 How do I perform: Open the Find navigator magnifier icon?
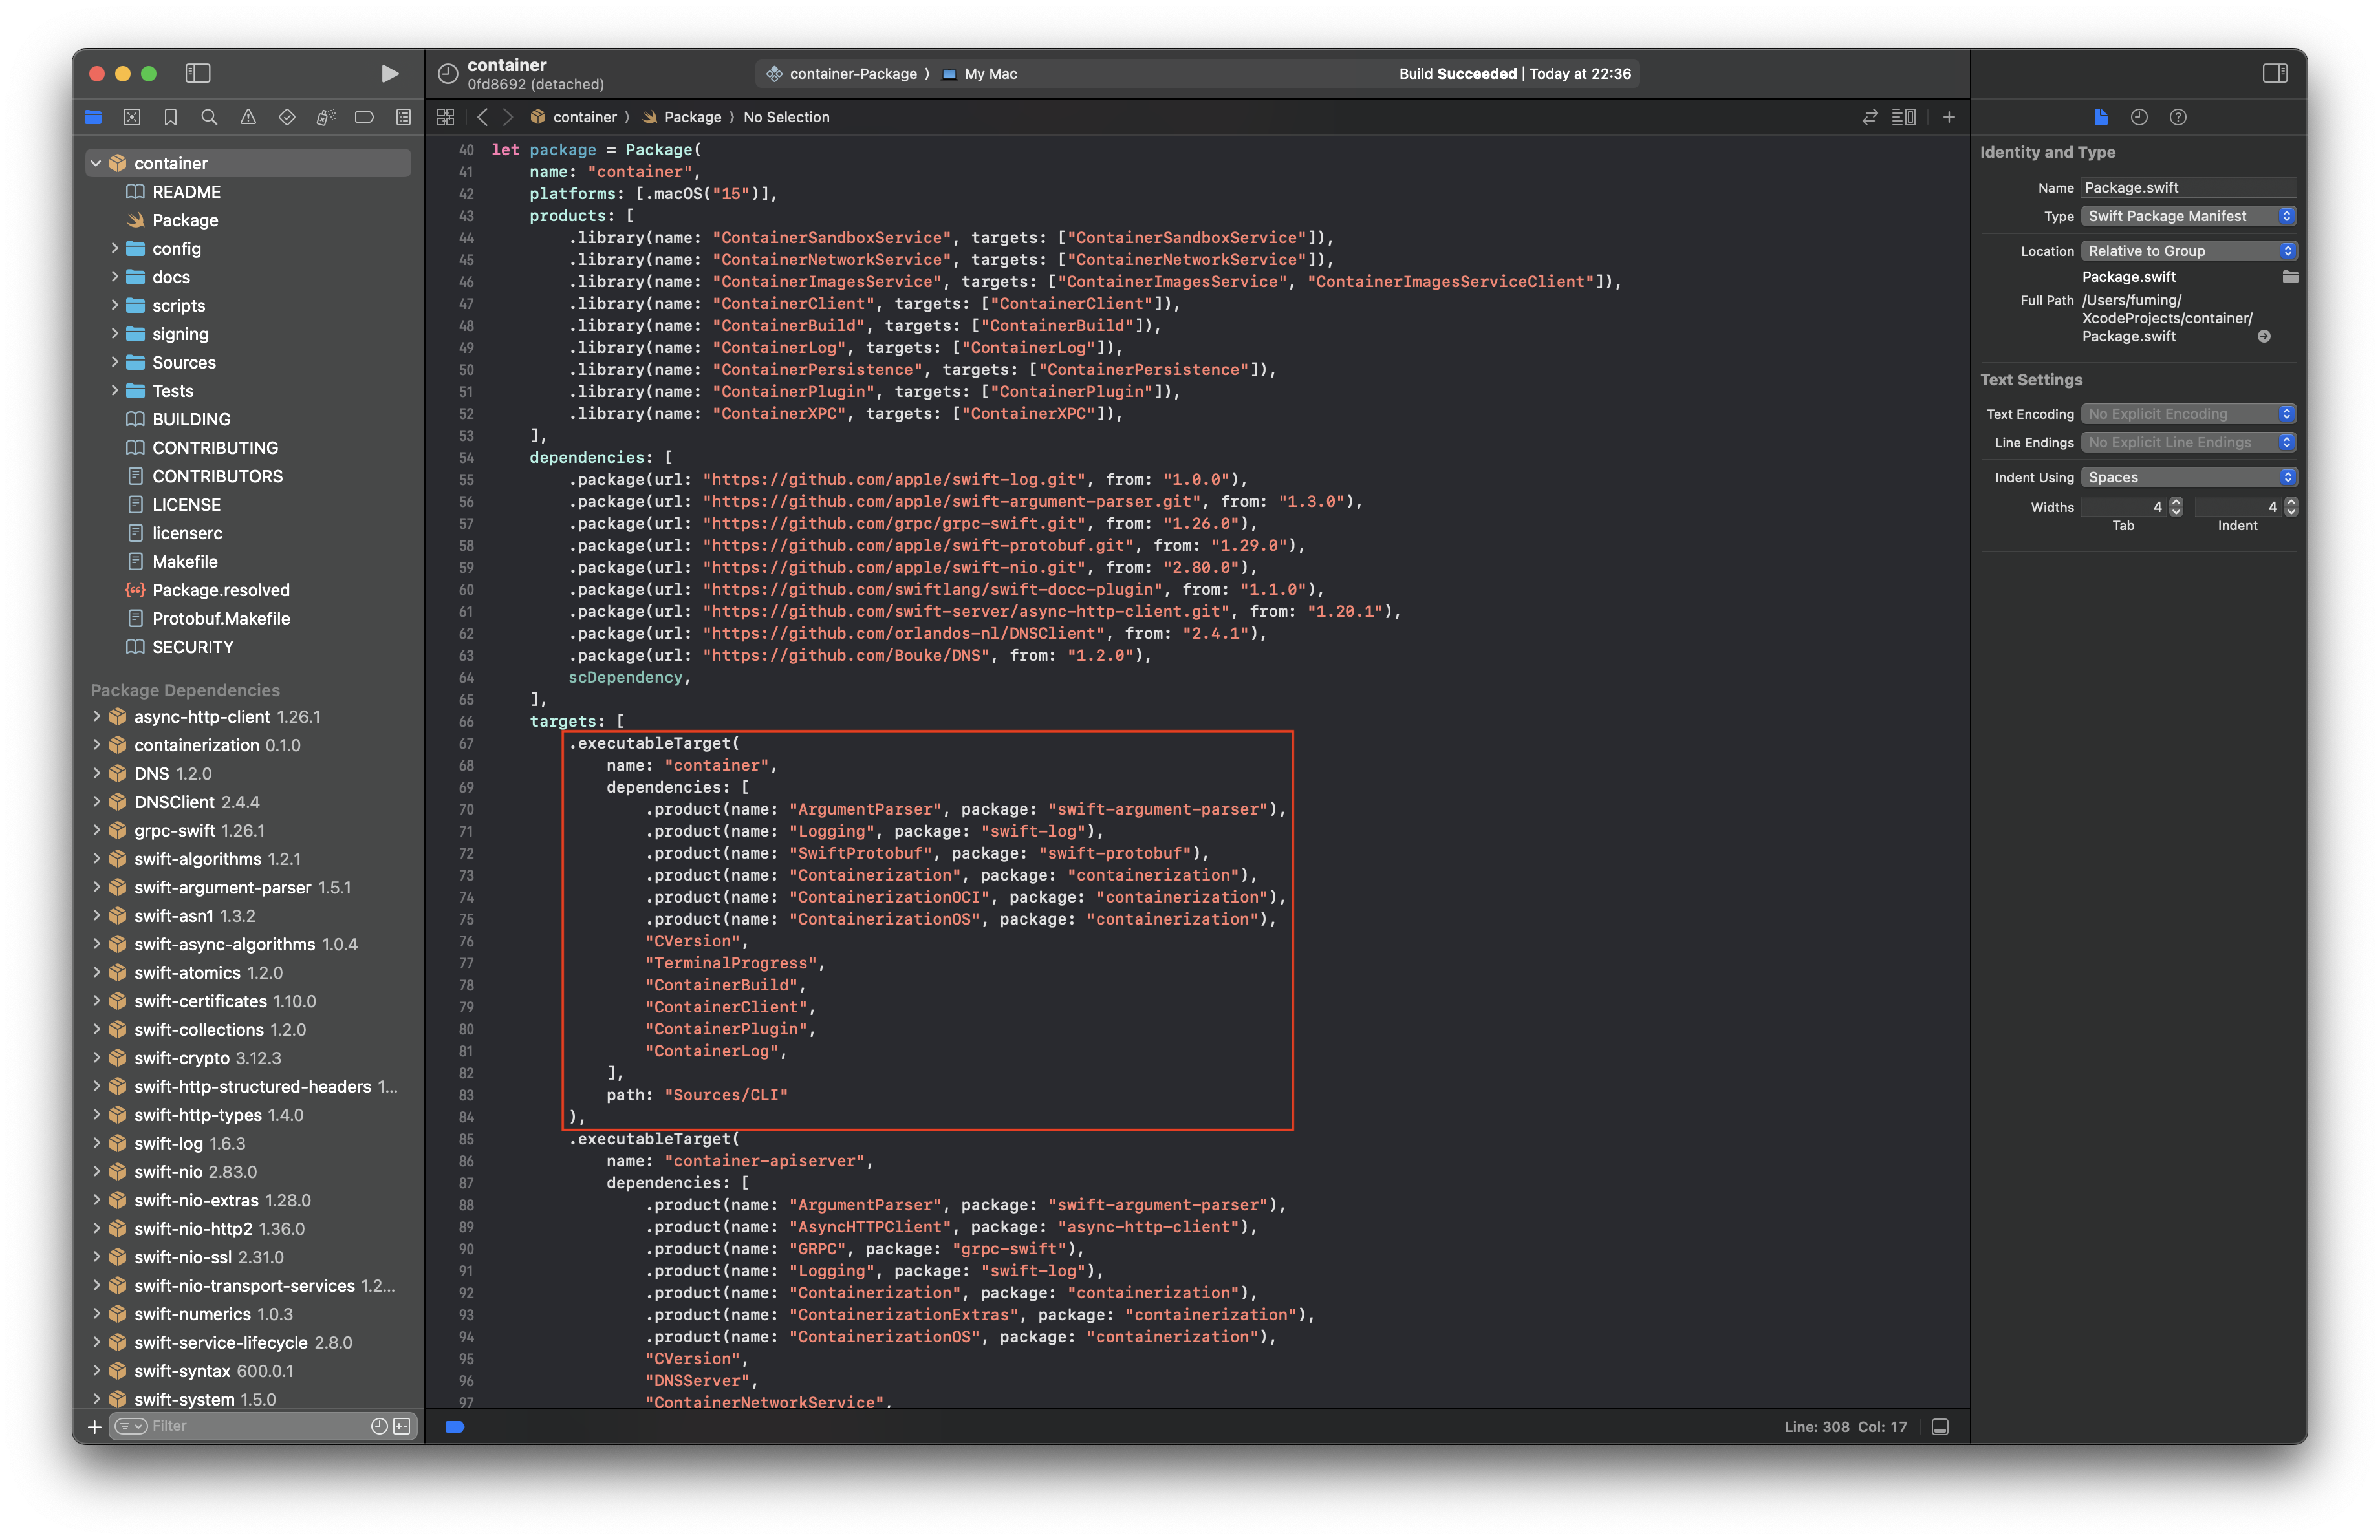pos(209,117)
